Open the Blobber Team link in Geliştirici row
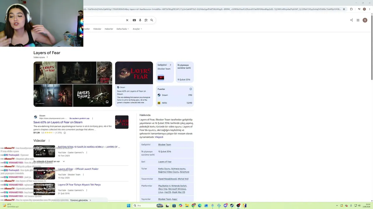This screenshot has width=373, height=209. [x=165, y=145]
